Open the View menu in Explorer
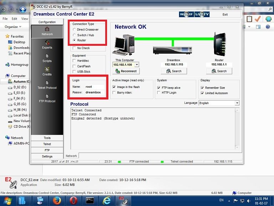This screenshot has height=206, width=274. click(x=25, y=19)
